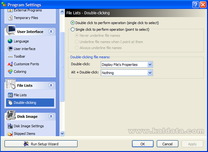The height and width of the screenshot is (152, 208).
Task: Click the User interface monitor icon
Action: [10, 49]
